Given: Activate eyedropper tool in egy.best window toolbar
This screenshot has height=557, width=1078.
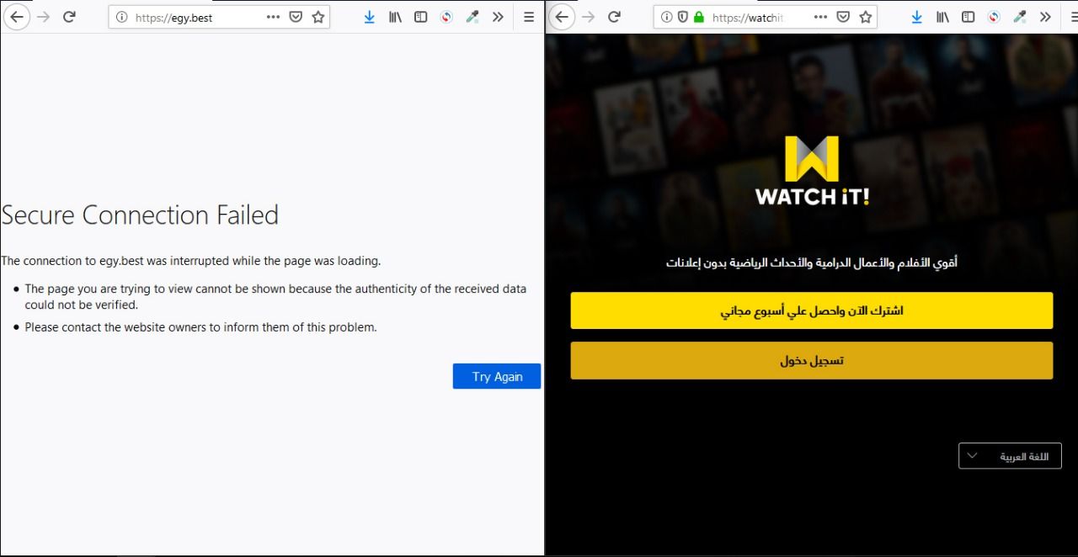Looking at the screenshot, I should 472,17.
